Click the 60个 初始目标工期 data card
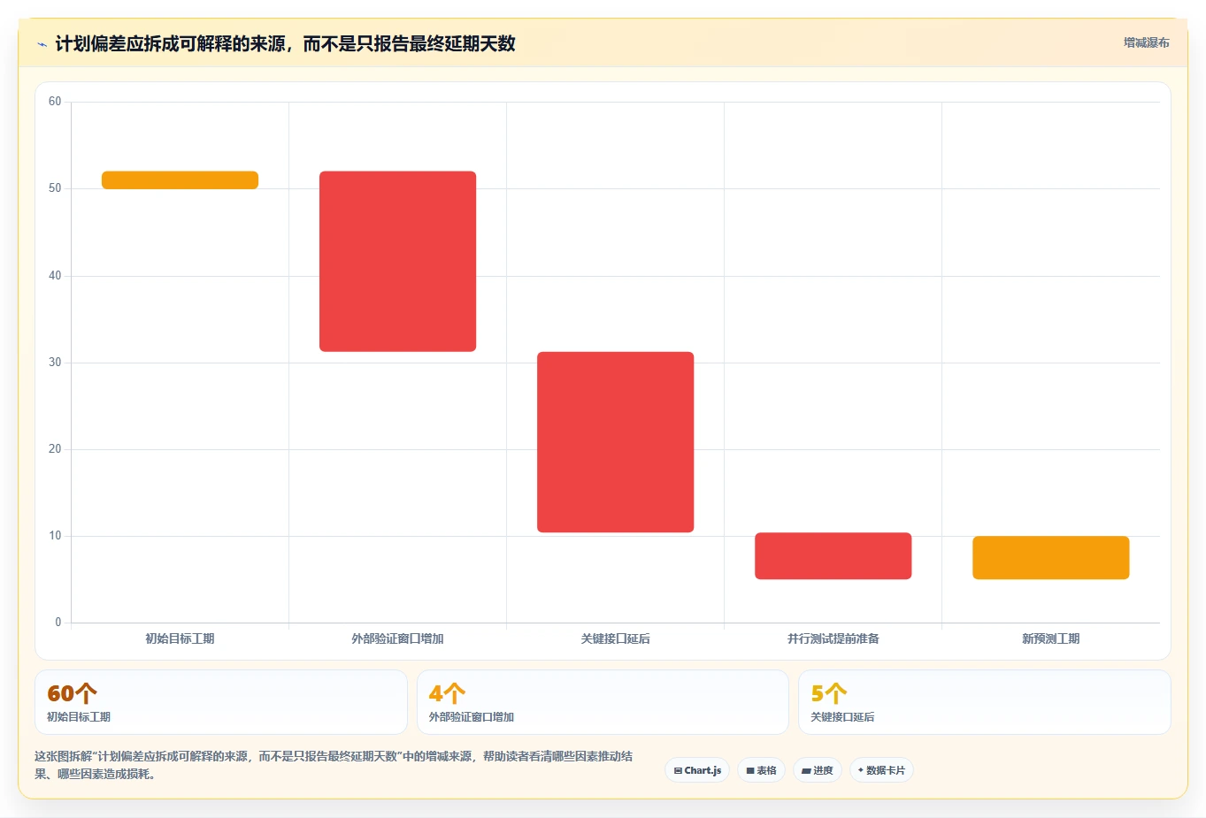1206x818 pixels. (x=221, y=702)
